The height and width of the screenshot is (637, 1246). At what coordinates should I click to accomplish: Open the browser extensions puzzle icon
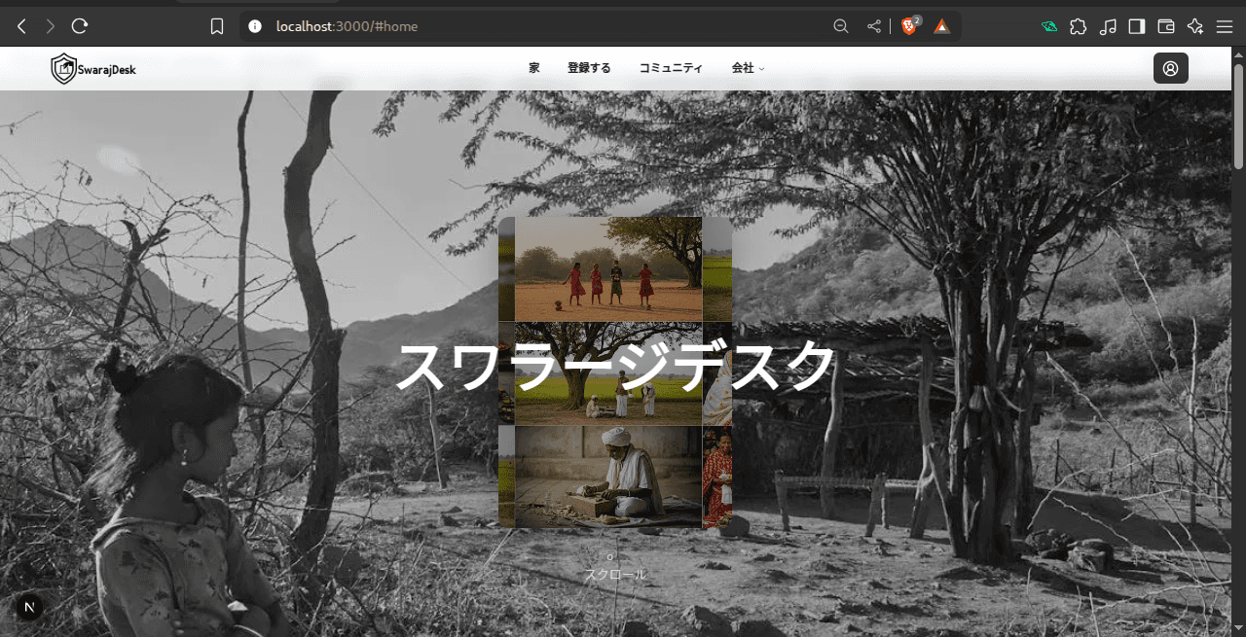pyautogui.click(x=1078, y=26)
